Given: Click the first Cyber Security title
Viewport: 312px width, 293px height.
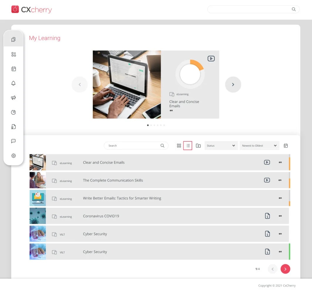Looking at the screenshot, I should [95, 234].
